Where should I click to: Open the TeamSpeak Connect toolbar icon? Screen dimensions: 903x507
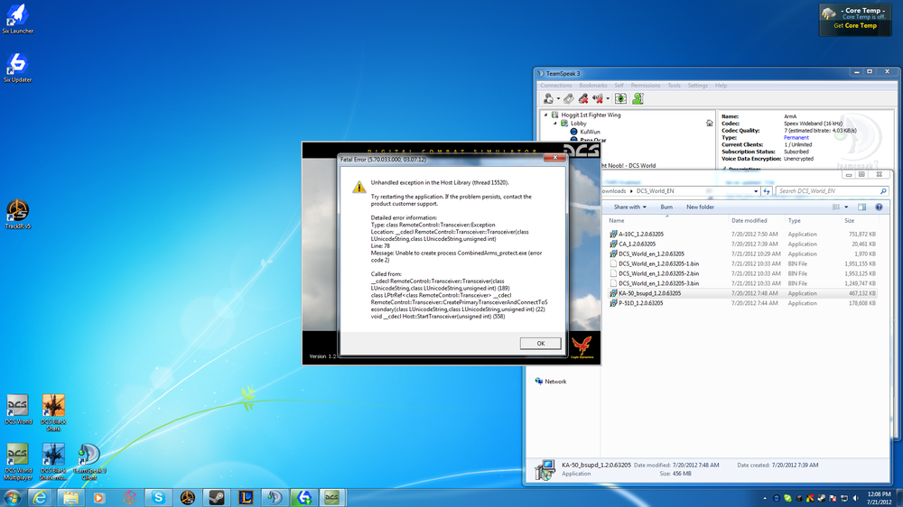click(548, 98)
